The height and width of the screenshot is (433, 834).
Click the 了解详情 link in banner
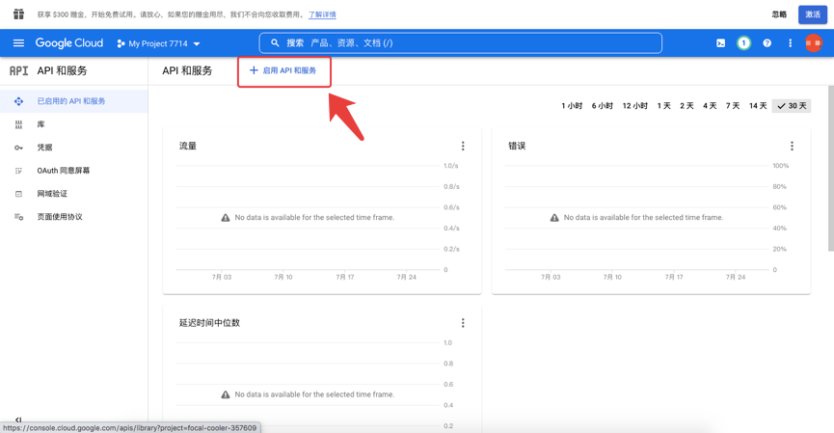click(322, 14)
